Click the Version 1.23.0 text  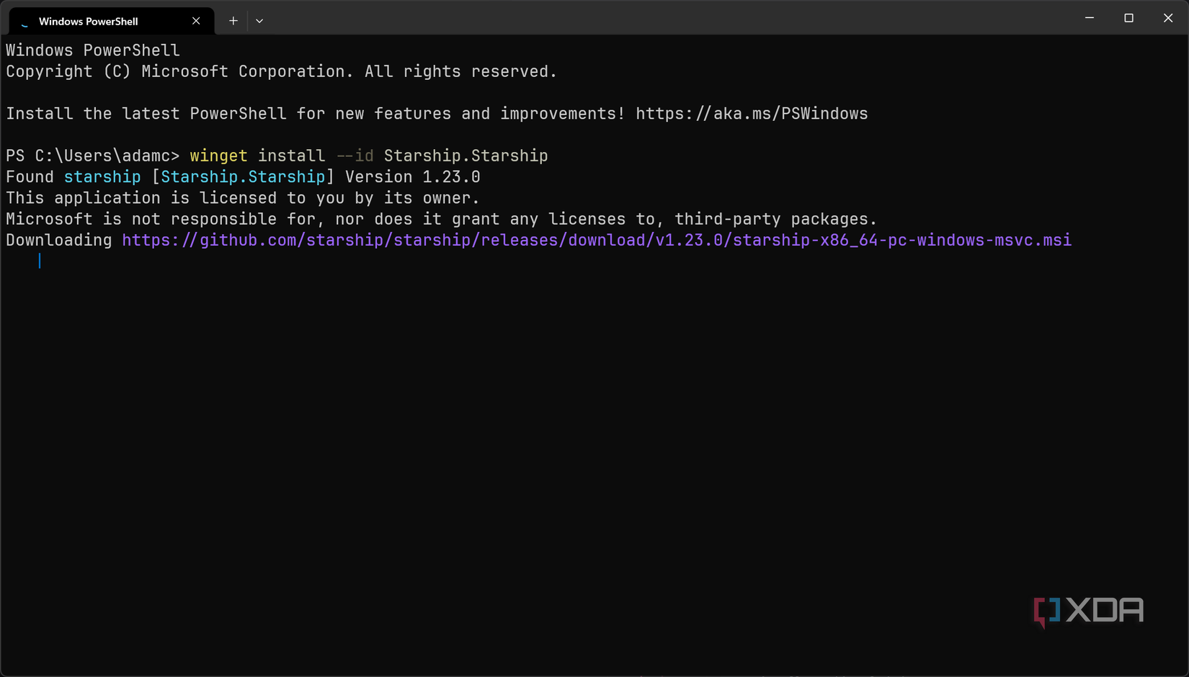click(x=411, y=176)
